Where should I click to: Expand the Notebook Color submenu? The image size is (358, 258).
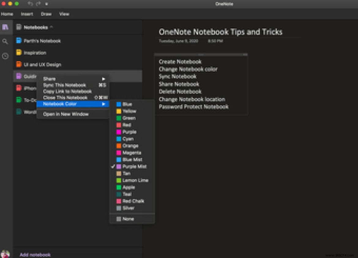click(x=73, y=104)
